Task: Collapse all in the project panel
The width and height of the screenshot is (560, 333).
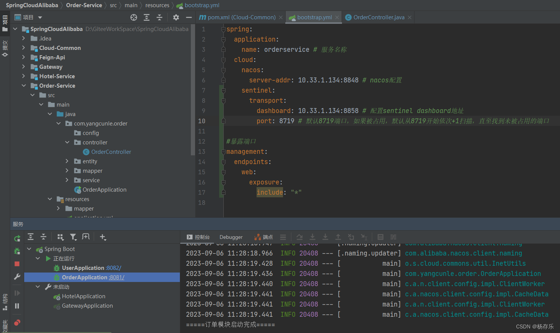Action: pyautogui.click(x=159, y=17)
